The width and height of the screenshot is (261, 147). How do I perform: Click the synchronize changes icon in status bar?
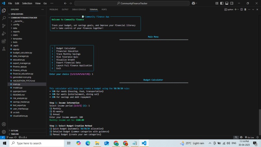tap(16, 137)
